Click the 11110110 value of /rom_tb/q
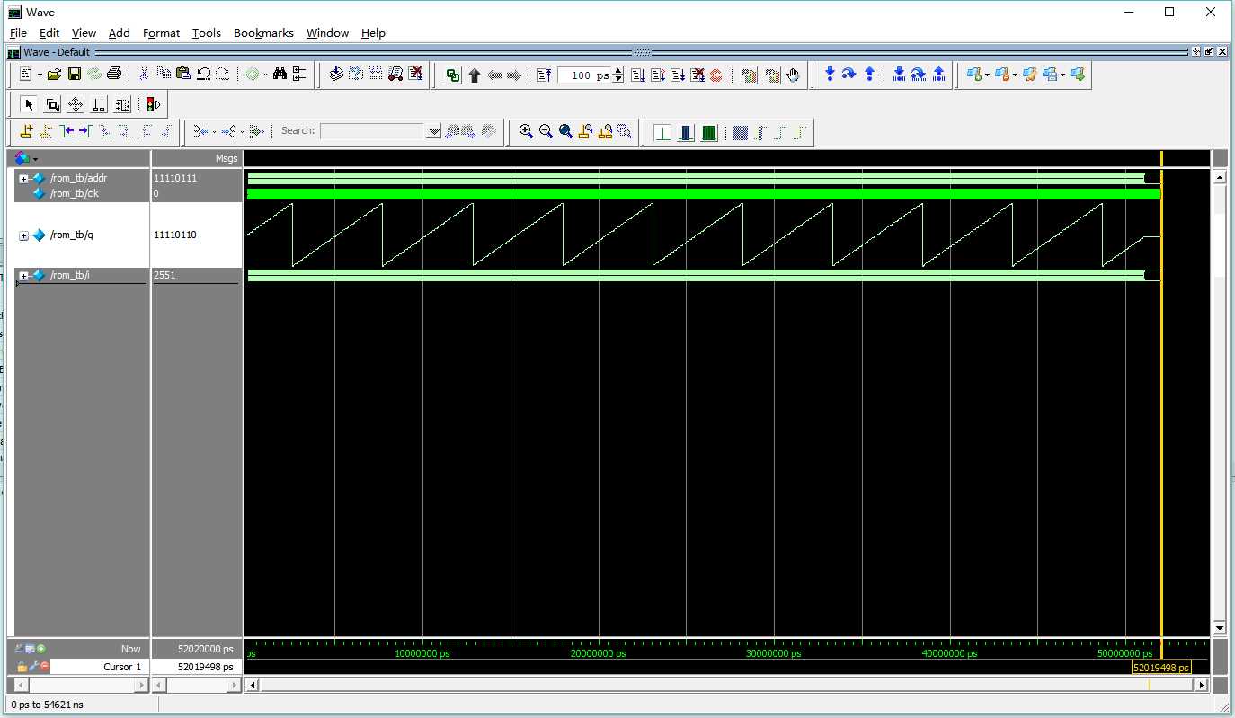Screen dimensions: 1235x718 coord(175,235)
